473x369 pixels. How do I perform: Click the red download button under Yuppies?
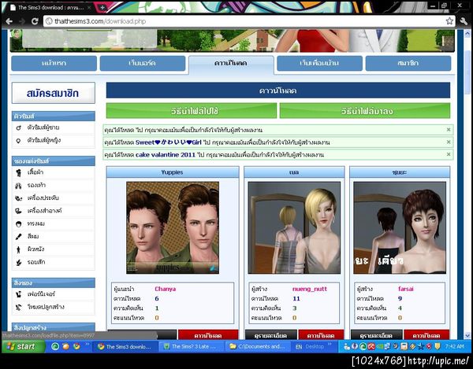[208, 335]
